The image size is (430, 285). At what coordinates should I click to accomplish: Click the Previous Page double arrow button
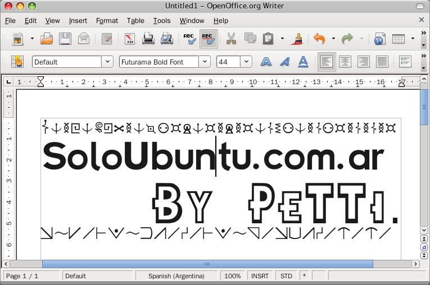click(x=424, y=239)
